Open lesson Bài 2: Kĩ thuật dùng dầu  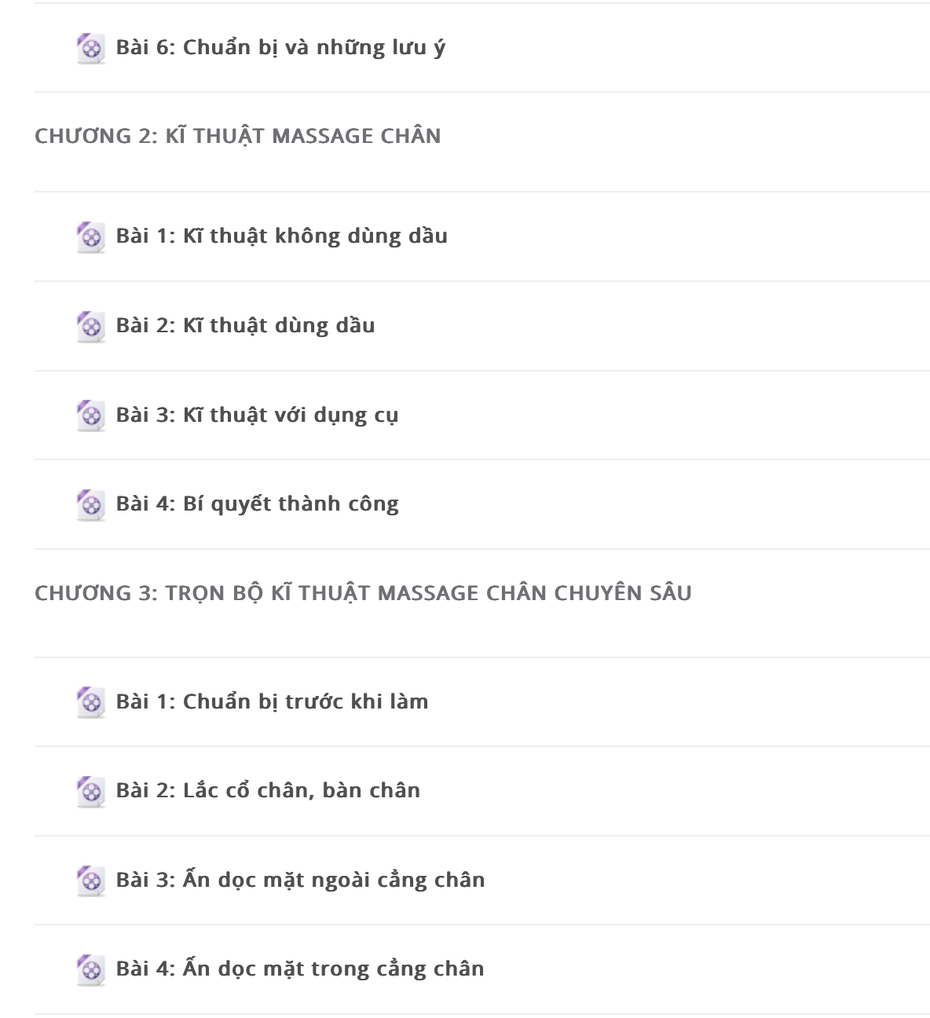[x=246, y=326]
